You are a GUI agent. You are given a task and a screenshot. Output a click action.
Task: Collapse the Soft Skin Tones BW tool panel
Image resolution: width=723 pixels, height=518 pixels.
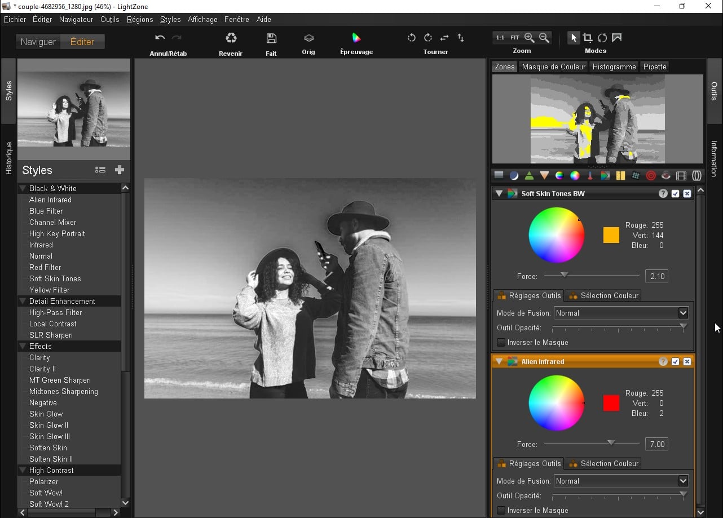click(x=499, y=193)
